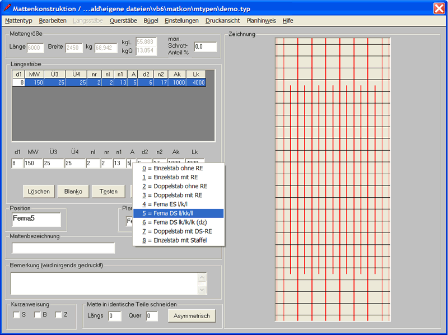This screenshot has height=335, width=448.
Task: Check the Z Kurzanweisung checkbox
Action: pos(58,315)
